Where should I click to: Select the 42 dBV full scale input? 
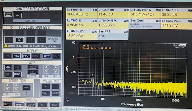point(42,40)
